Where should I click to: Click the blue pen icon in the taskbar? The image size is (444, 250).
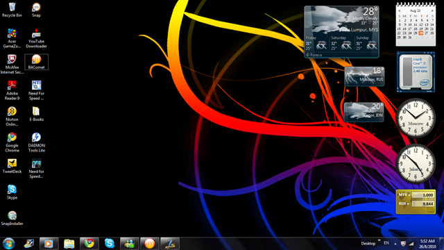169,244
